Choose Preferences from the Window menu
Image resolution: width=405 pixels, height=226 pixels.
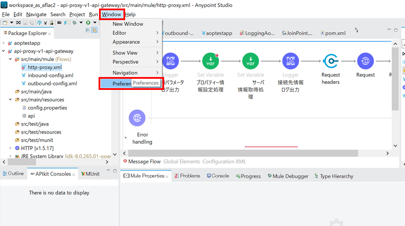tap(122, 83)
